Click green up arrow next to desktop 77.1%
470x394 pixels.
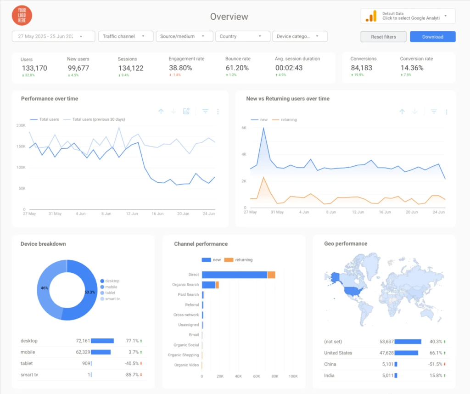(x=141, y=341)
